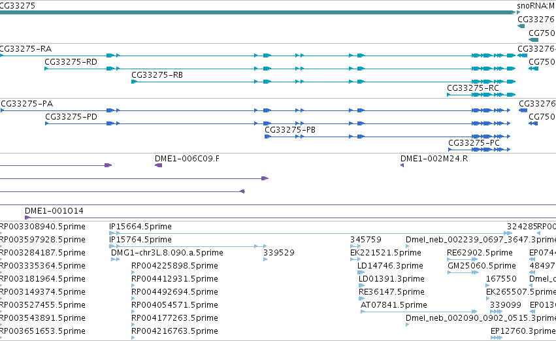This screenshot has width=556, height=341.
Task: Open EST RP004216763.5prime
Action: coord(174,331)
